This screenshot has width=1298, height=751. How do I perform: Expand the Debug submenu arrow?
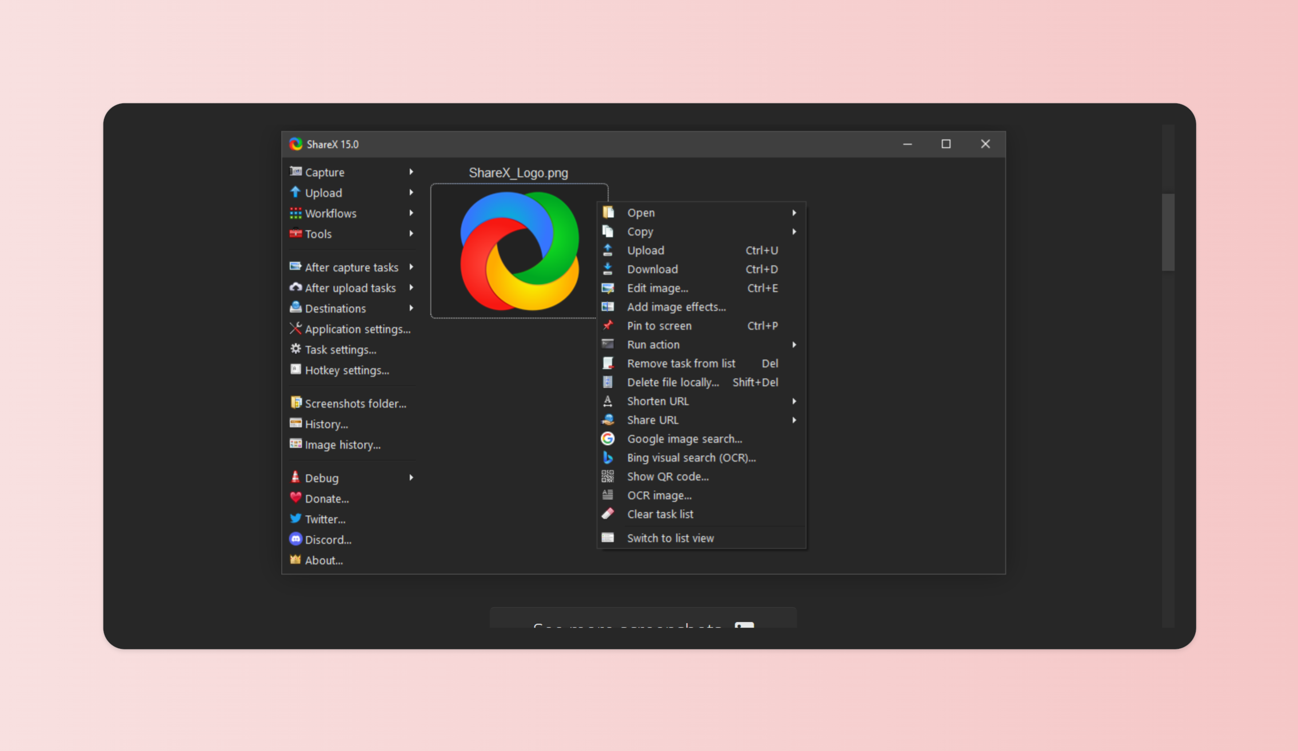click(411, 477)
